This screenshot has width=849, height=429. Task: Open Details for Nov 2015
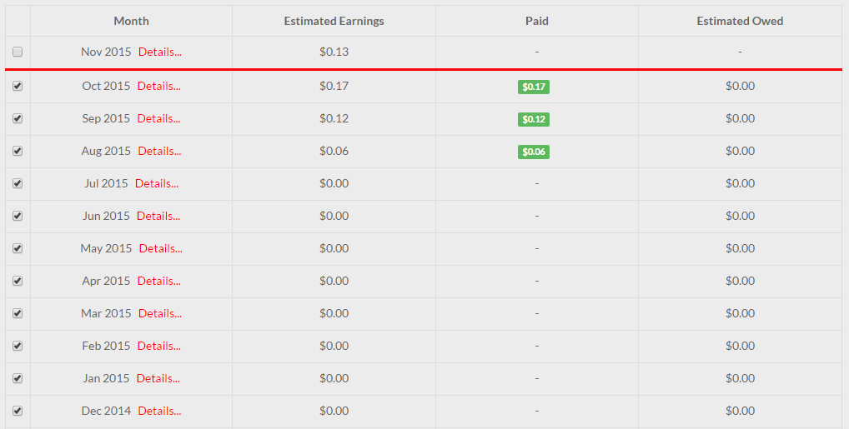(x=160, y=52)
